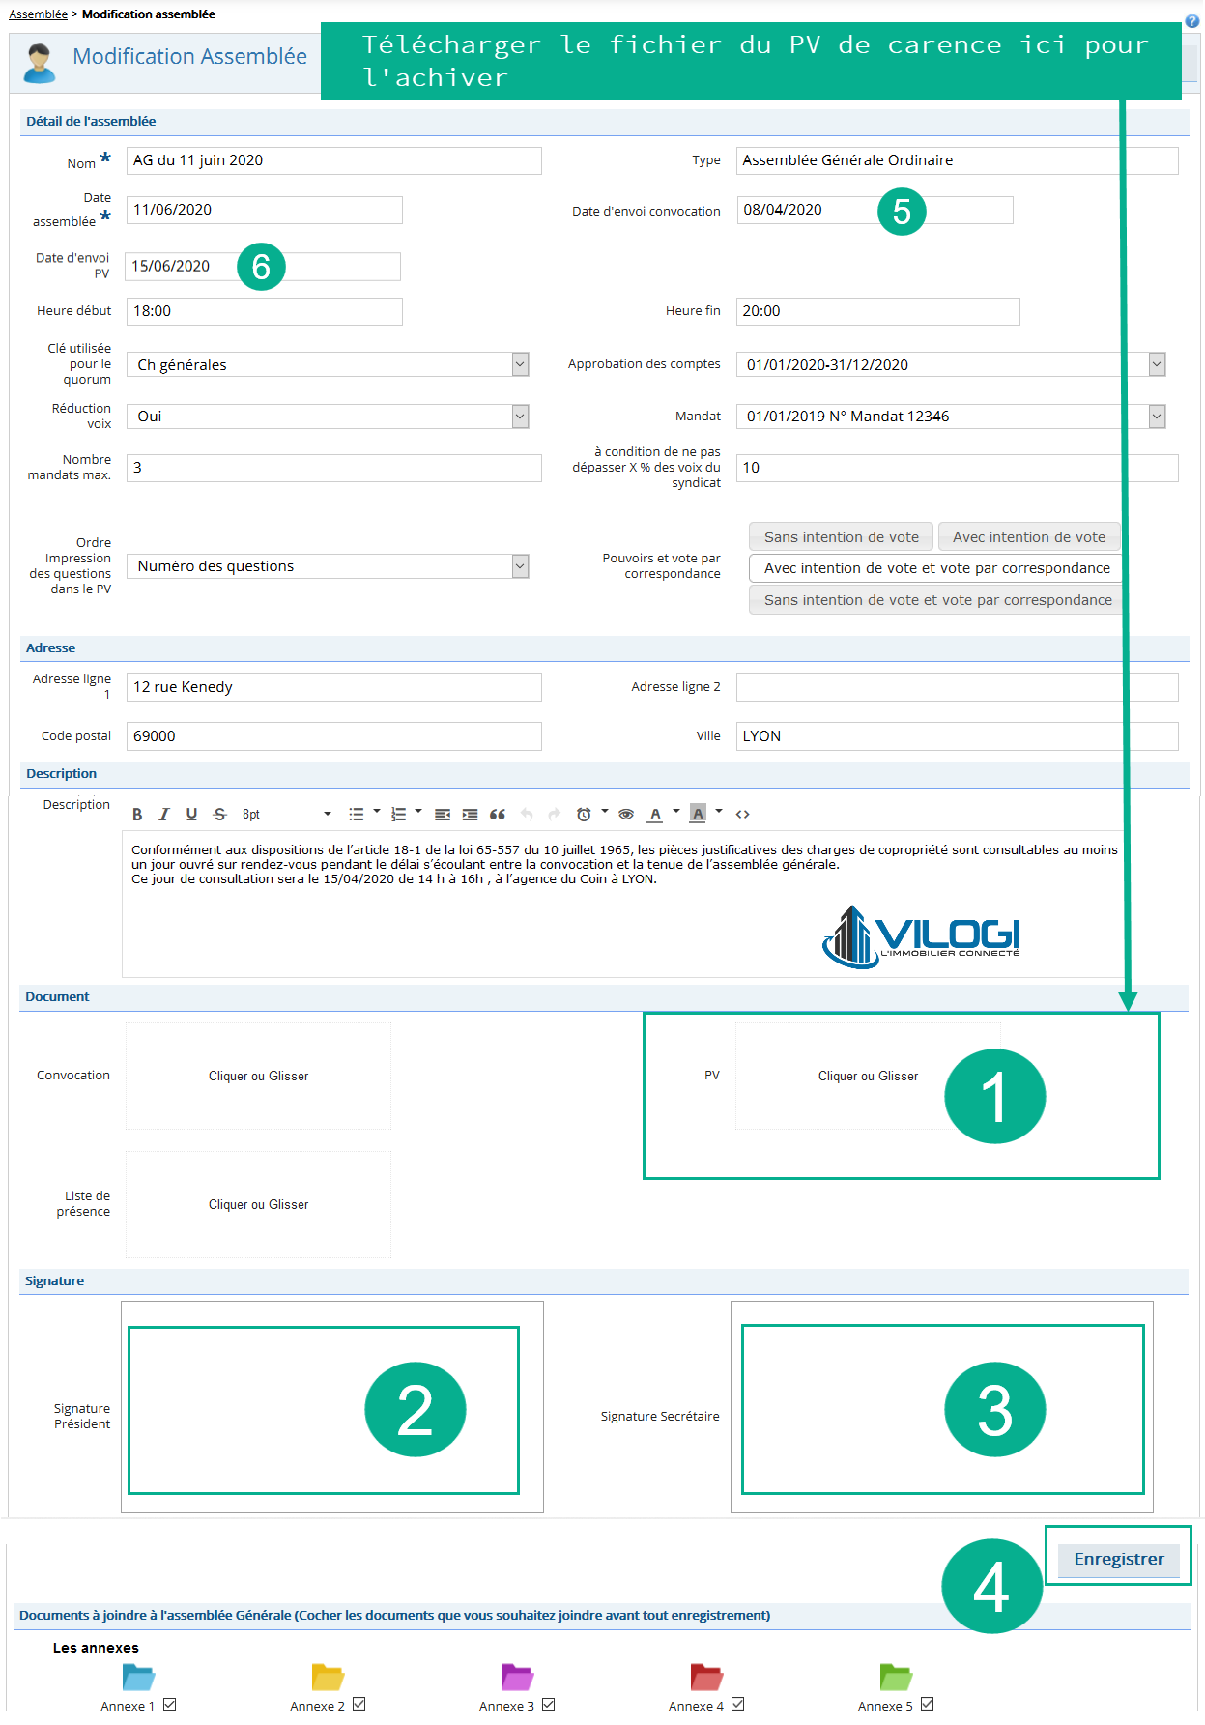Click the eye preview icon

(x=626, y=815)
